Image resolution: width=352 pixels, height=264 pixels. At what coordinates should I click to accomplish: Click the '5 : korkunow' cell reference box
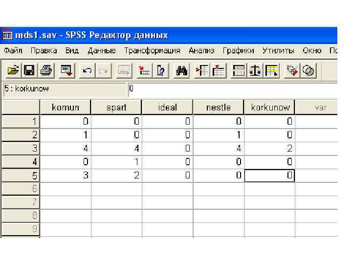65,89
